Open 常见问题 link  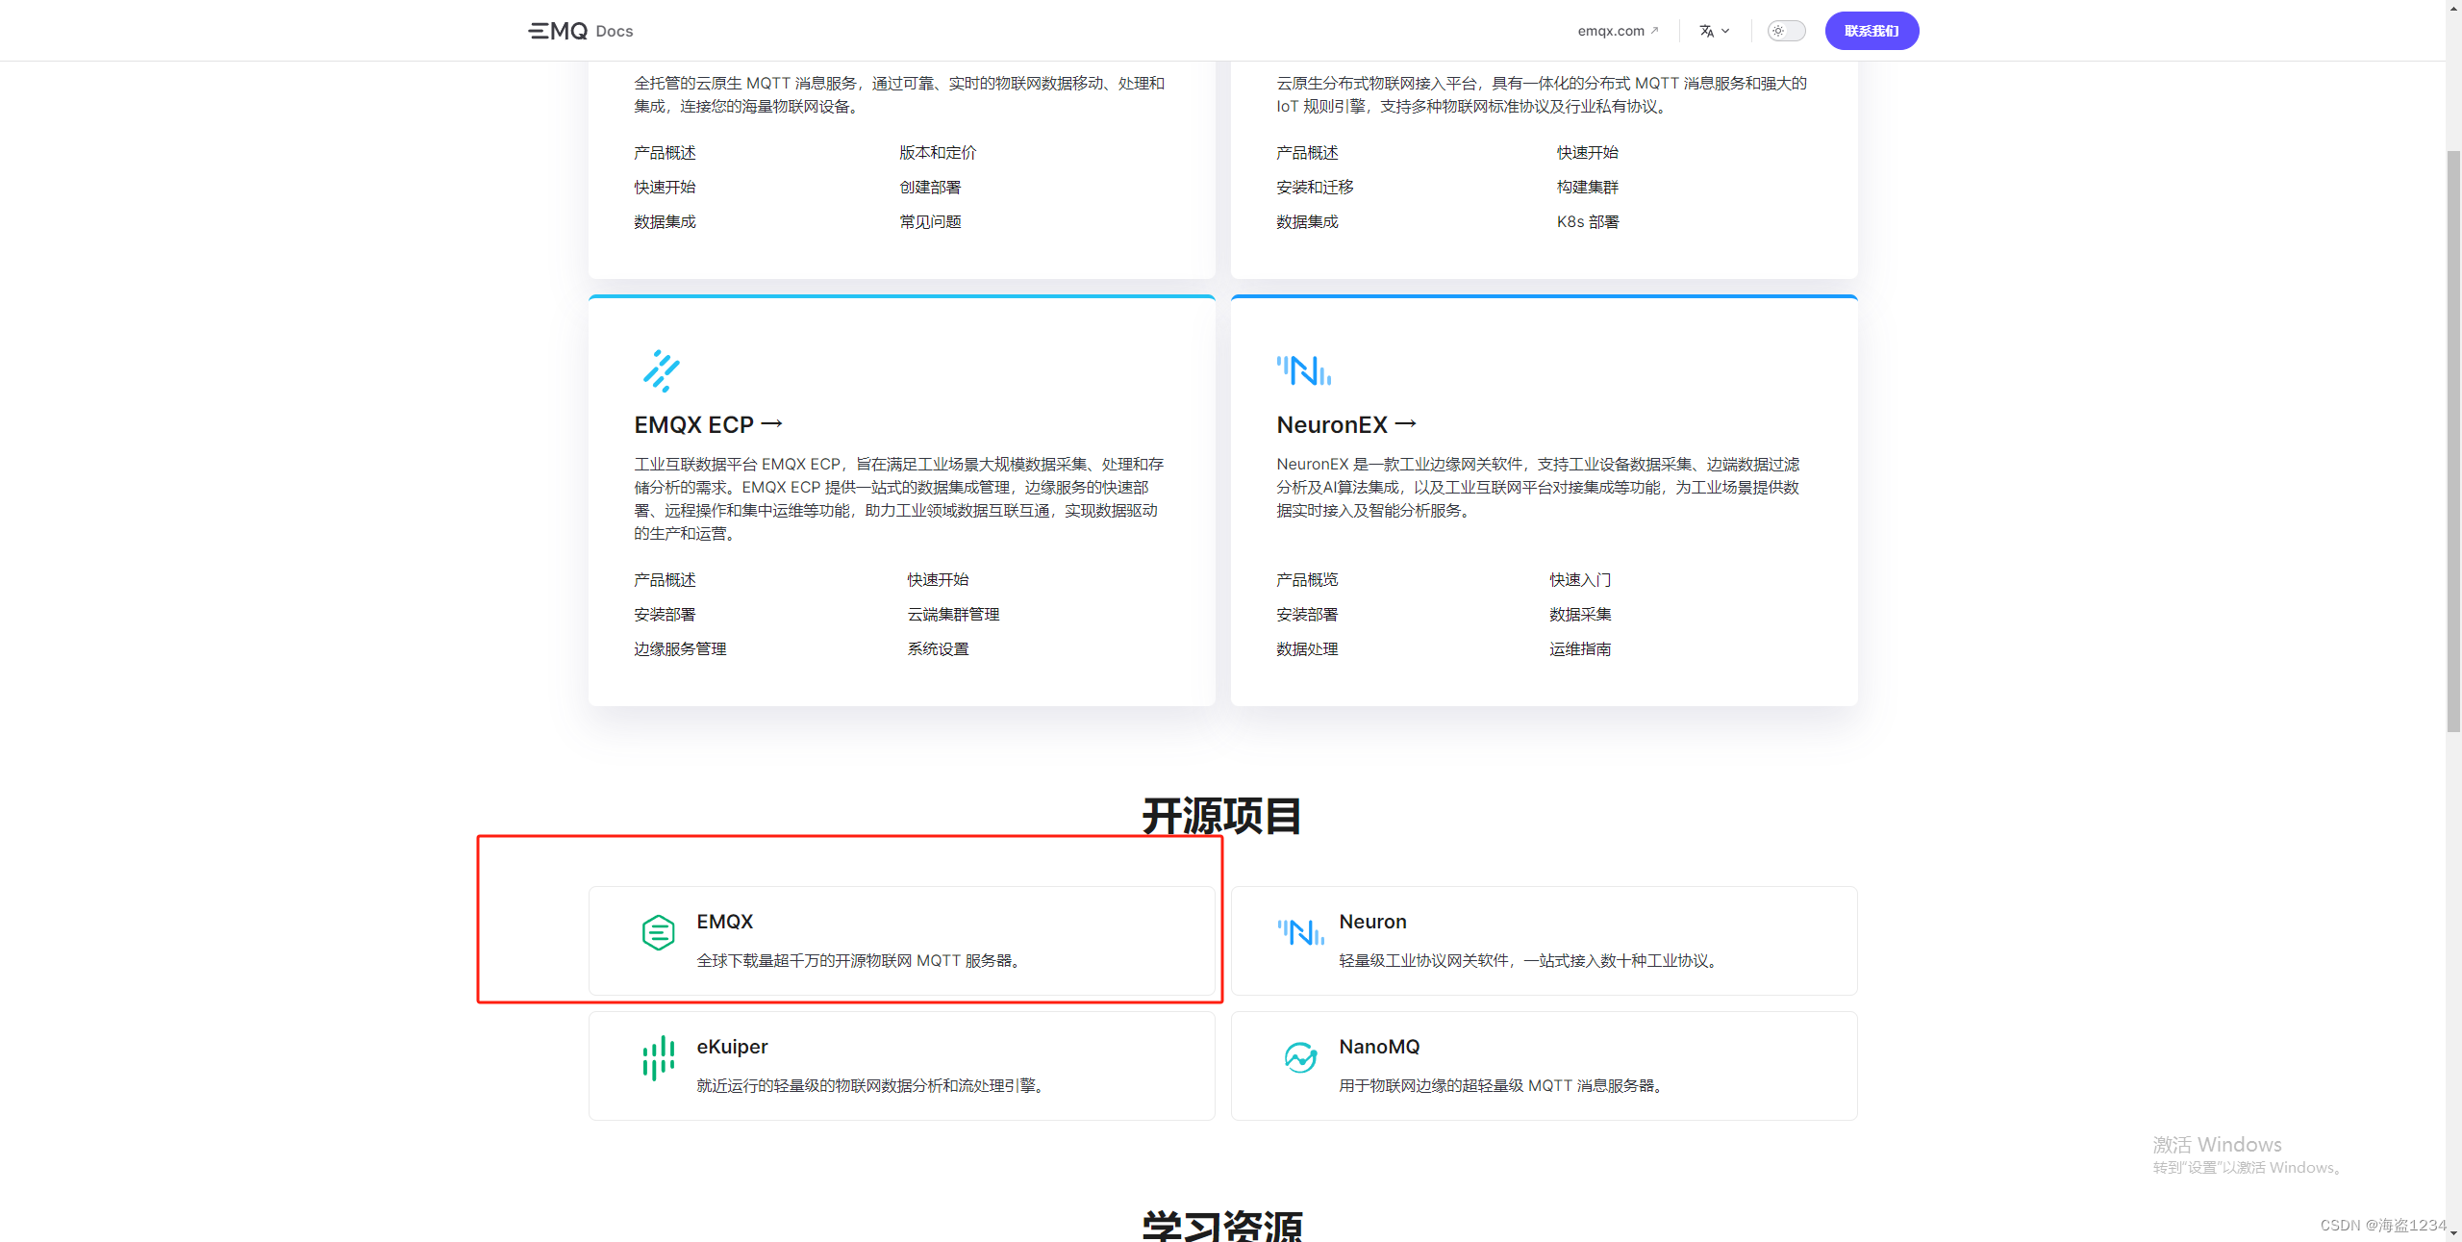coord(930,222)
